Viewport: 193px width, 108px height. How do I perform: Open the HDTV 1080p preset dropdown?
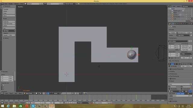coord(178,41)
